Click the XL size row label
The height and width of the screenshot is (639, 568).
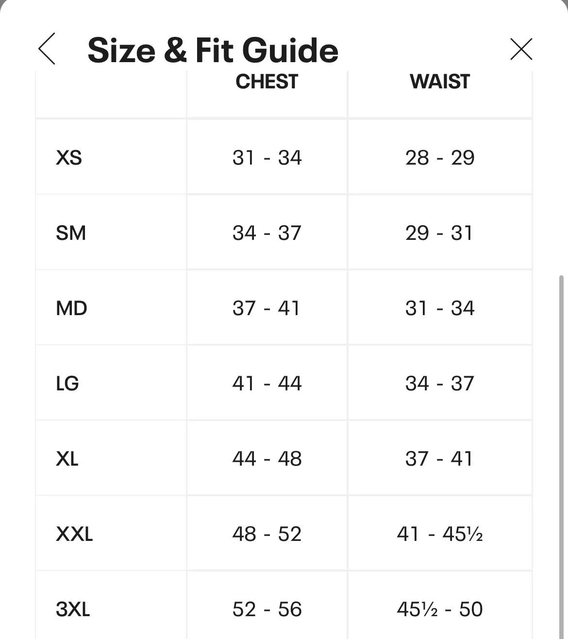[67, 459]
